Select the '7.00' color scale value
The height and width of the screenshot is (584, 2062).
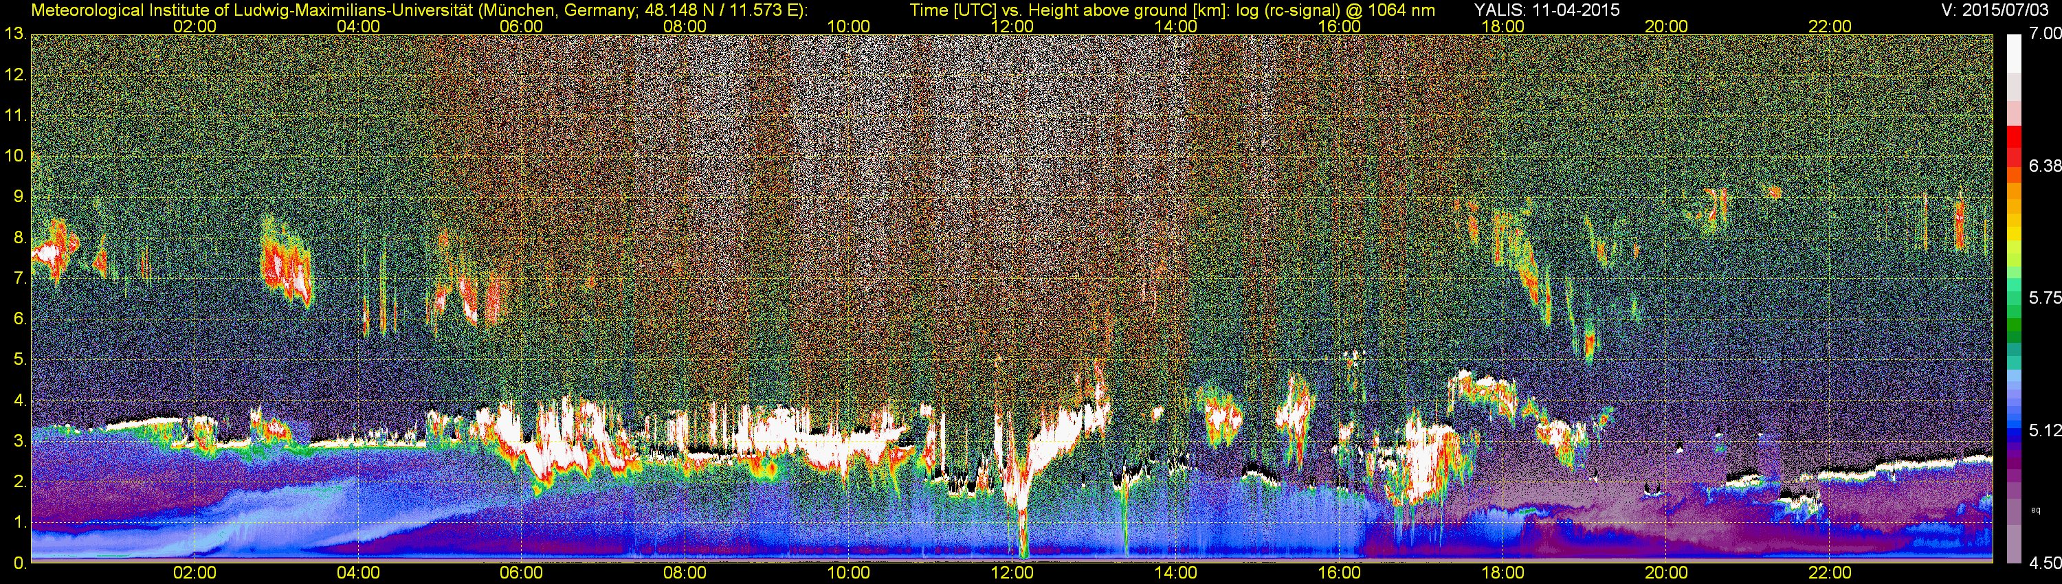(2046, 34)
